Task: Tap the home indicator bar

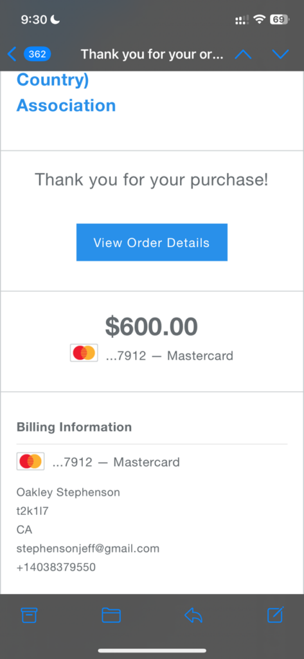Action: 152,651
